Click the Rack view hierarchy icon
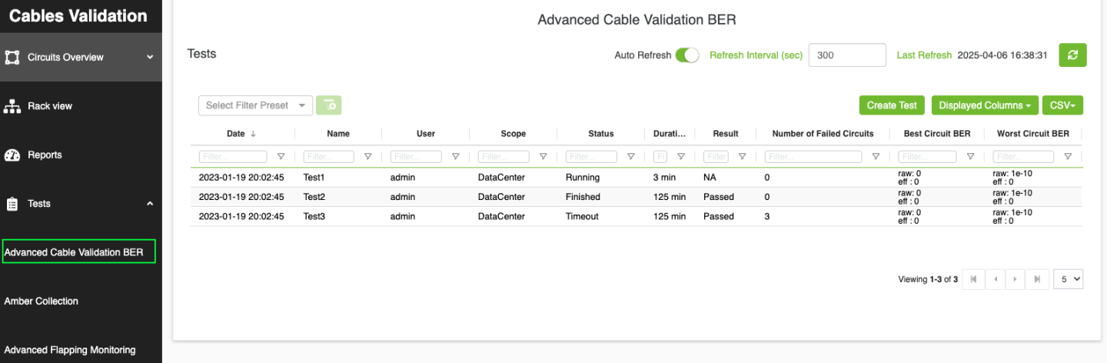 click(12, 106)
